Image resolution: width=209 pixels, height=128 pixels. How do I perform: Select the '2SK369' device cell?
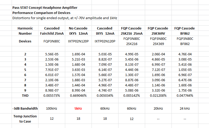(x=158, y=44)
